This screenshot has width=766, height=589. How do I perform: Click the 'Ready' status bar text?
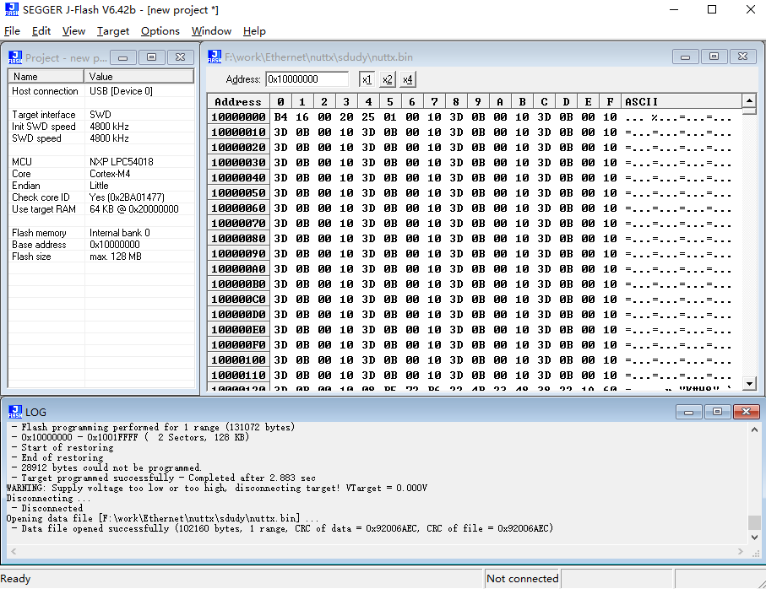[16, 579]
